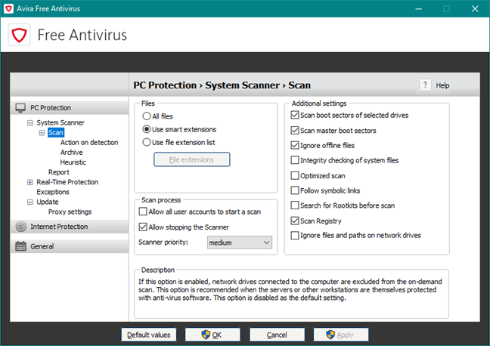Screen dimensions: 490x346
Task: Click the Avira shield logo in header
Action: pyautogui.click(x=19, y=35)
